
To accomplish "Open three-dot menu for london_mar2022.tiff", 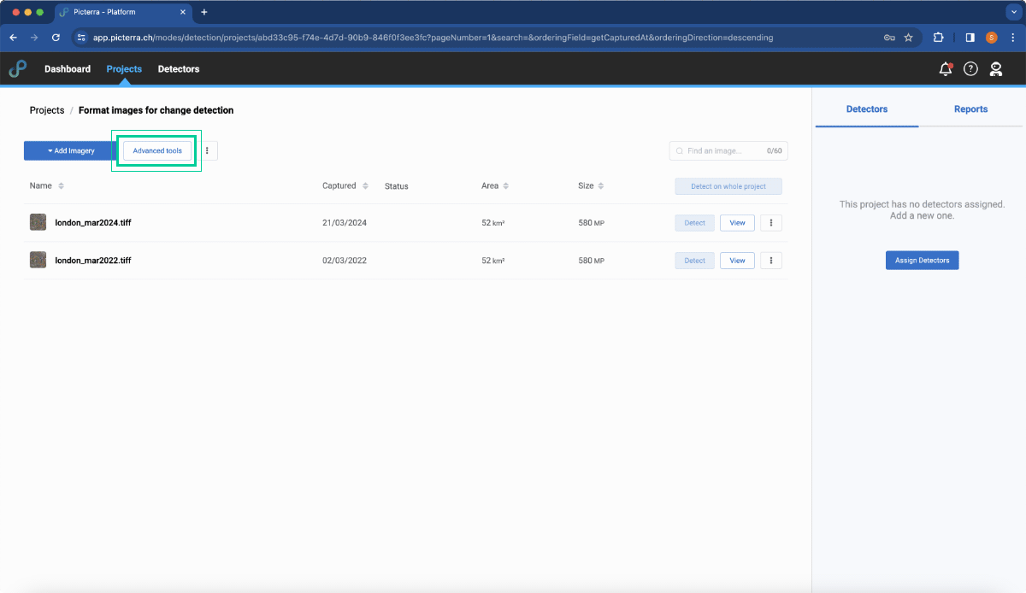I will (x=771, y=261).
